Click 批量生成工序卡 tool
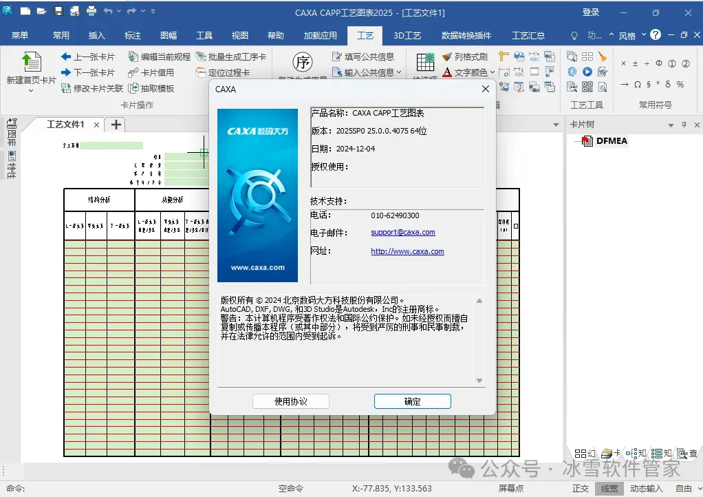This screenshot has width=703, height=497. click(x=231, y=57)
